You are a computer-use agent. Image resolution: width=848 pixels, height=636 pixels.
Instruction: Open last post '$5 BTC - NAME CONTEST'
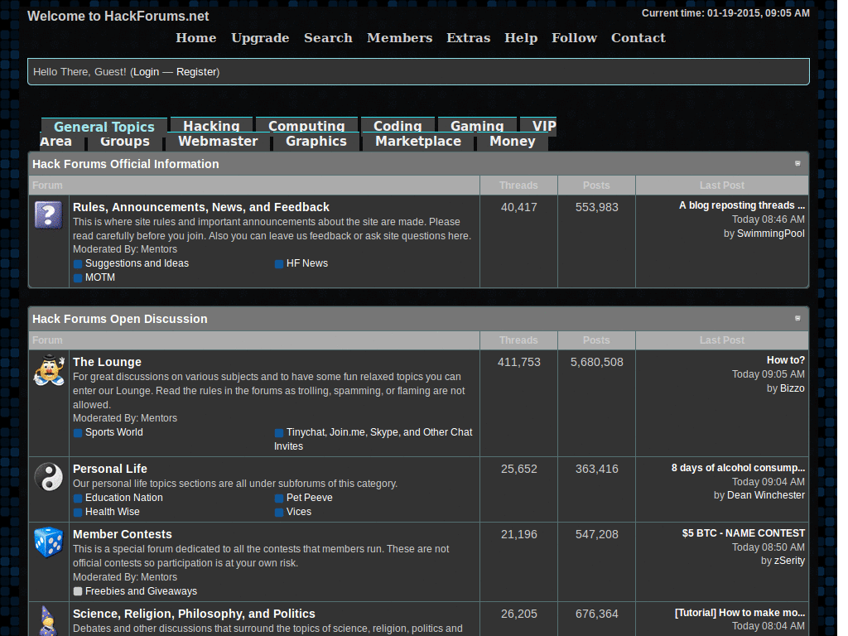coord(744,533)
